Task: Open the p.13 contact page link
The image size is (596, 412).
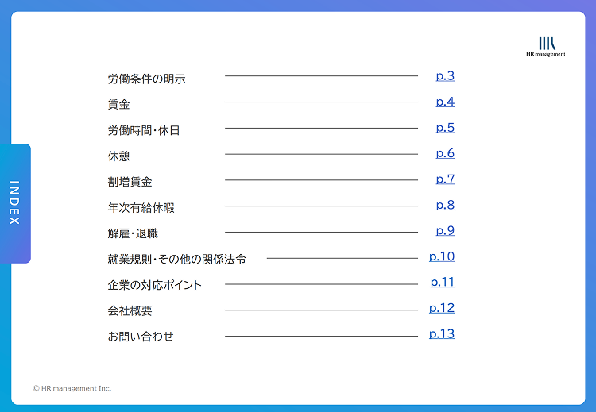Action: point(442,334)
